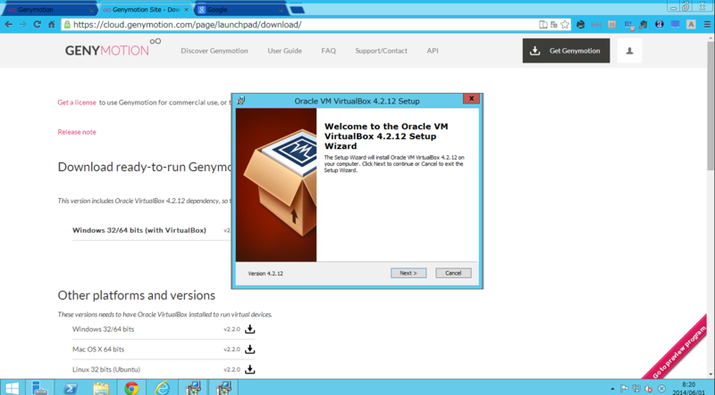Download the Windows 32/64 bits v2.2.0 package
715x395 pixels.
250,329
